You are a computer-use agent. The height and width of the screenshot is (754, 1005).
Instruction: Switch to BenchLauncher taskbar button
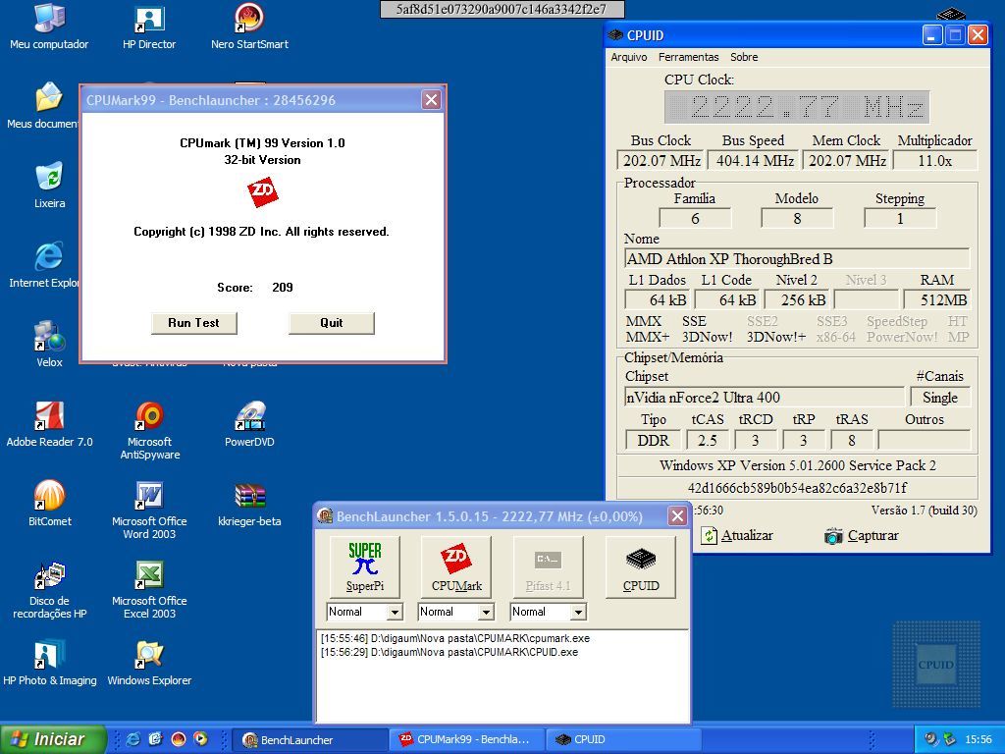[310, 739]
